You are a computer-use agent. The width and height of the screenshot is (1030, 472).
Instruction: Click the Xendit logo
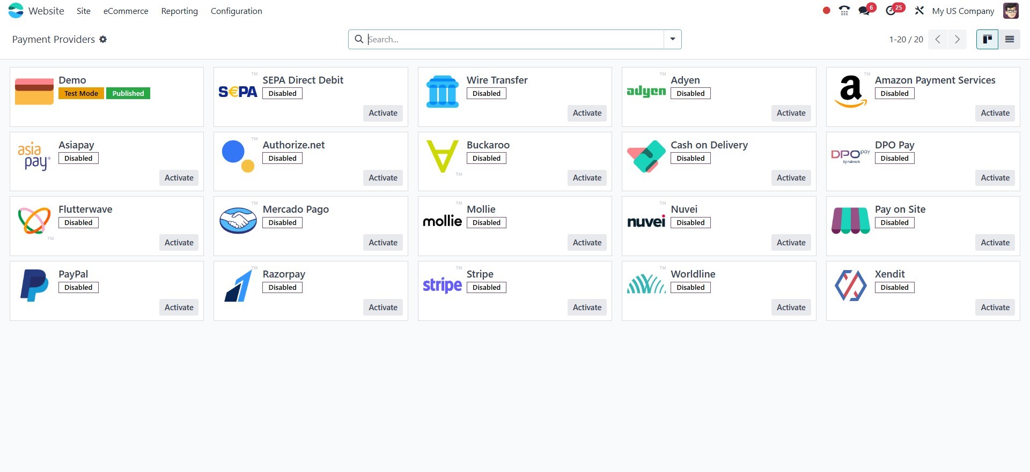tap(851, 286)
